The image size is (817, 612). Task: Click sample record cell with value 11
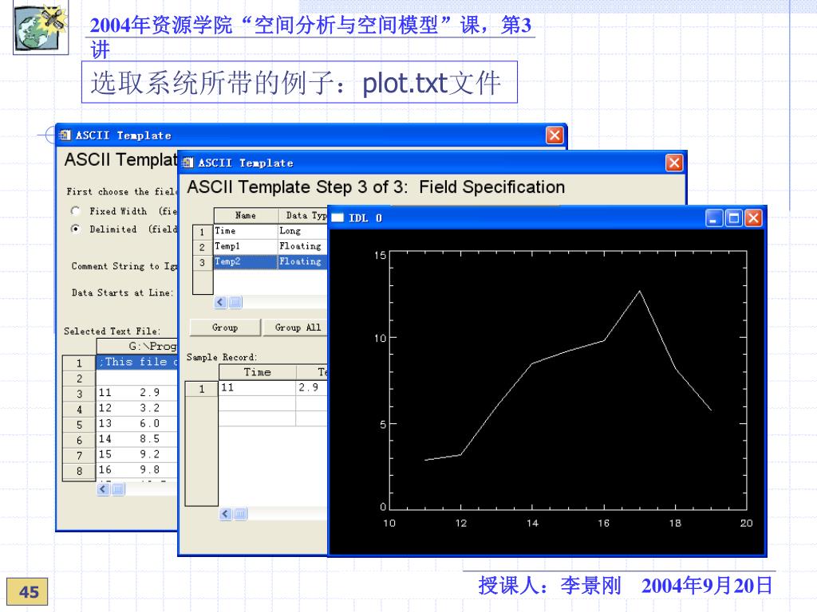pyautogui.click(x=258, y=388)
